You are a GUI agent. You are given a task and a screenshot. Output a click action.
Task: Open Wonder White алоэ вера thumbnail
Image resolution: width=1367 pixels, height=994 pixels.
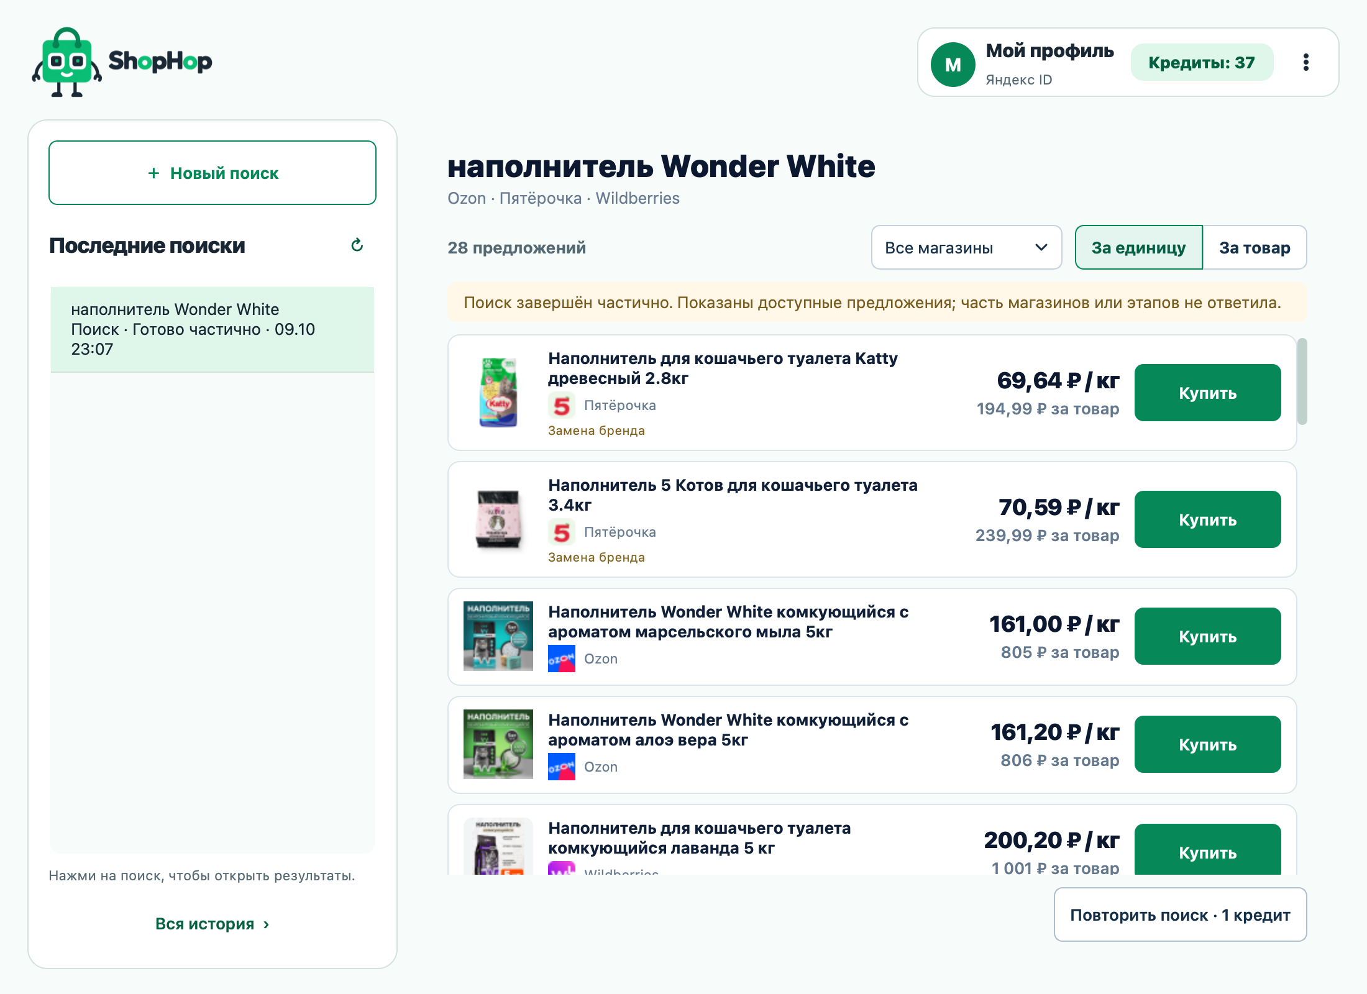coord(498,744)
